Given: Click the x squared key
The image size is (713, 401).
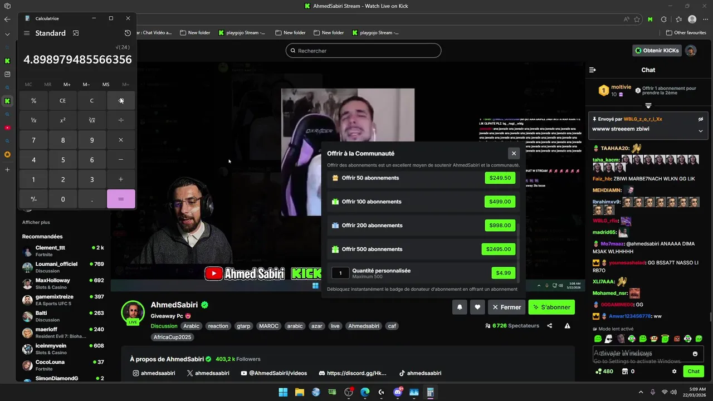Looking at the screenshot, I should click(x=62, y=120).
